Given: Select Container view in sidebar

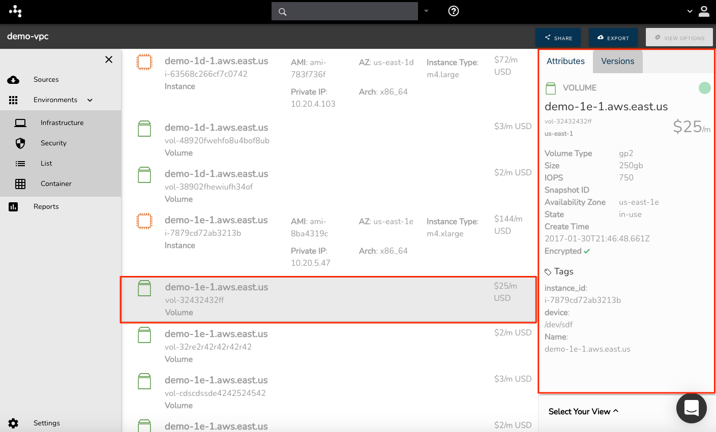Looking at the screenshot, I should (x=56, y=184).
